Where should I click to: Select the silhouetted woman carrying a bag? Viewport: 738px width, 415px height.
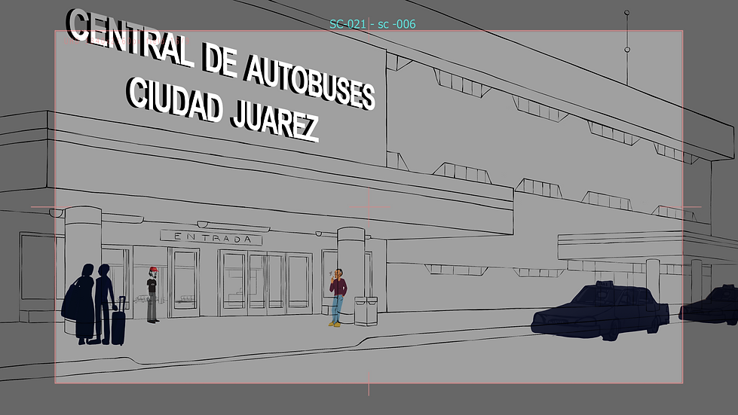(79, 304)
